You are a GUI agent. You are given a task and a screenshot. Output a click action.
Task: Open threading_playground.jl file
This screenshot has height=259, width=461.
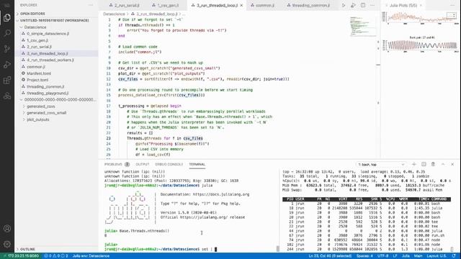pos(56,93)
